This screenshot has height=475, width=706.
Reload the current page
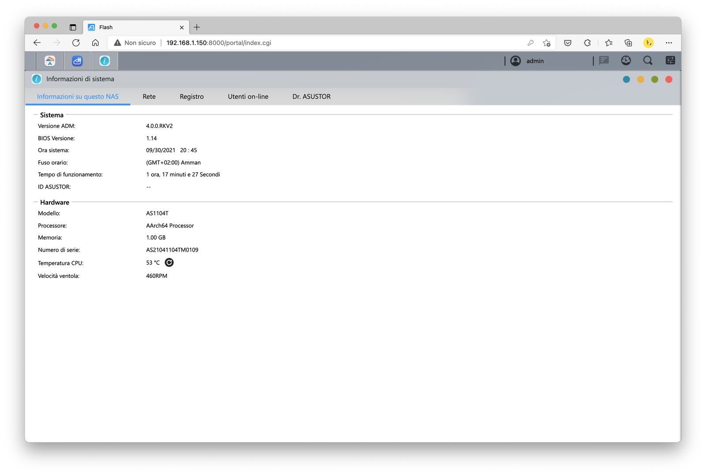(76, 43)
